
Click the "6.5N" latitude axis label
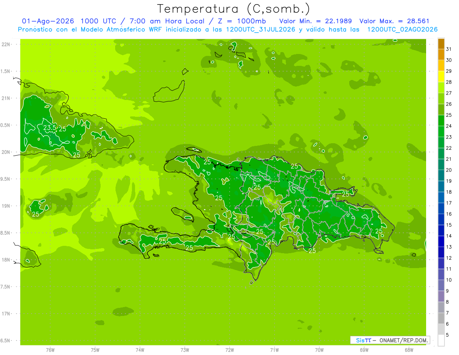coord(6,340)
